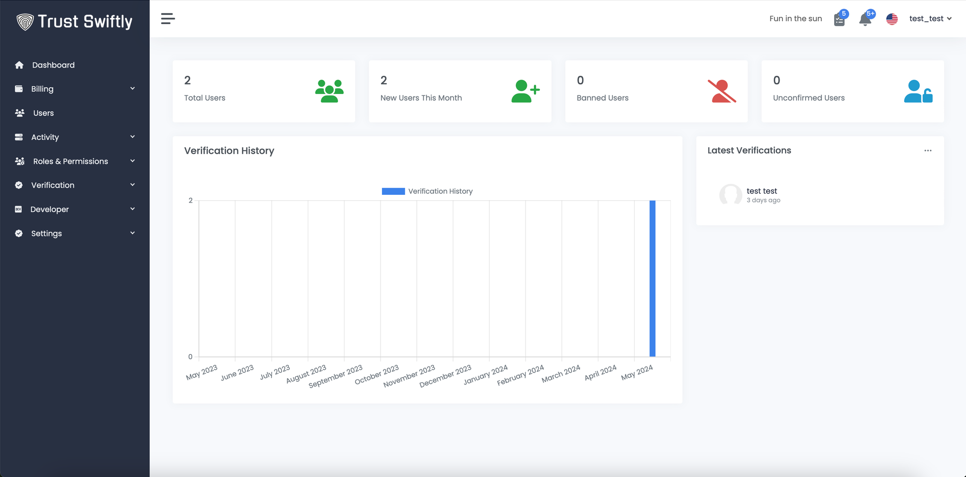Expand the Billing sidebar menu

[x=75, y=89]
